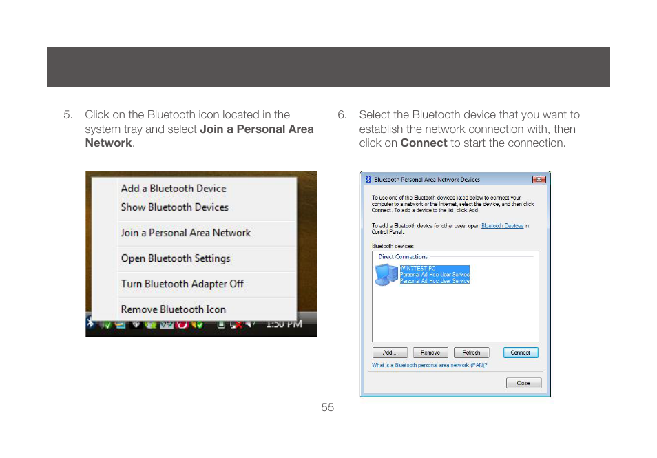Click Connect to start the connection
Viewport: 657px width, 458px height.
click(521, 353)
